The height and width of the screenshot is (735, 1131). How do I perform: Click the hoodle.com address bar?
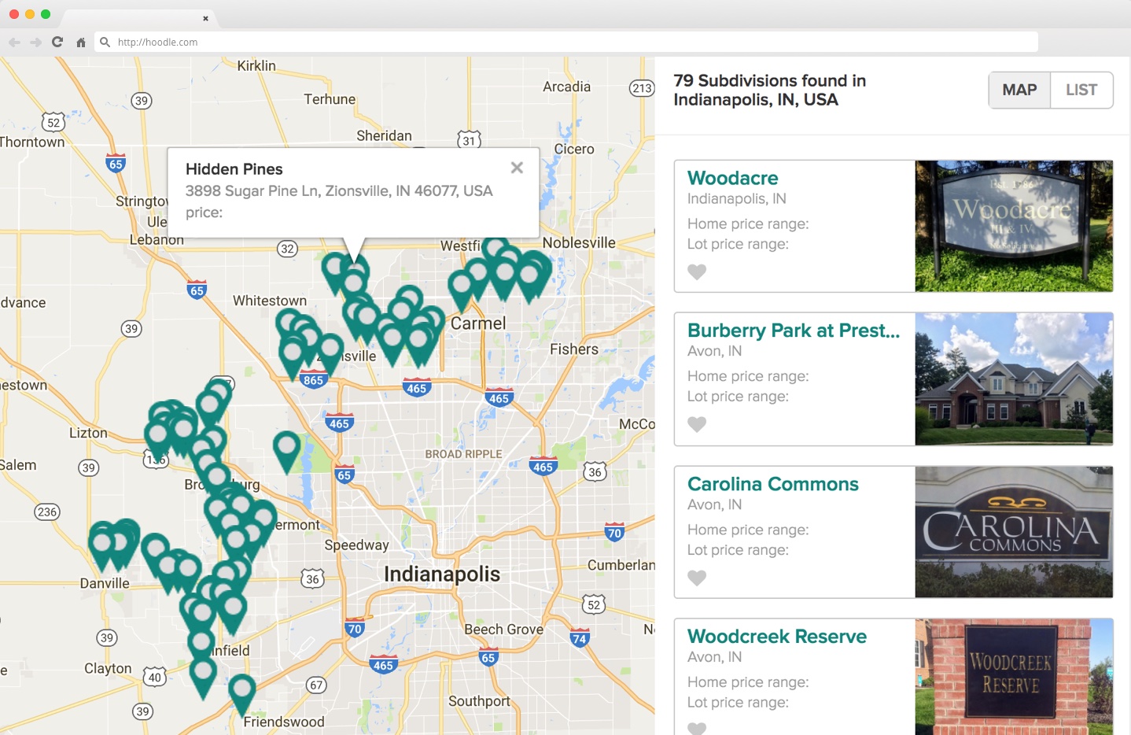[x=566, y=42]
